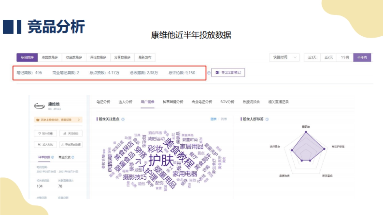Click help icon beside 粉丝人群标签
The image size is (383, 215).
pos(267,119)
